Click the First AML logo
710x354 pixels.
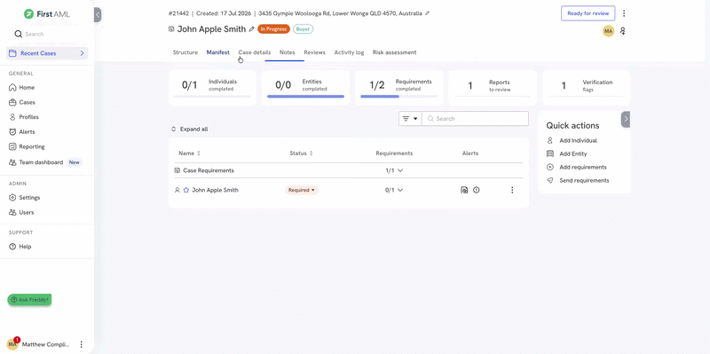[47, 14]
